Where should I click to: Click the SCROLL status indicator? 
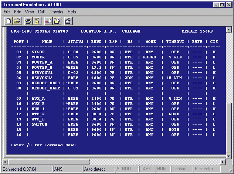[127, 169]
